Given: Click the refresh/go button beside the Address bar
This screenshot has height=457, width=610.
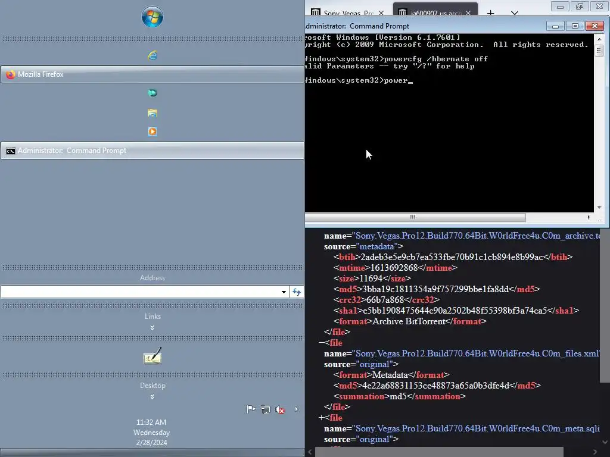Looking at the screenshot, I should coord(297,292).
